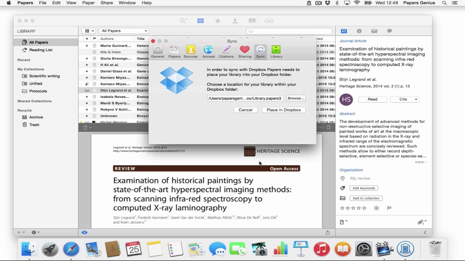
Task: Open the Cite dropdown button
Action: 404,99
